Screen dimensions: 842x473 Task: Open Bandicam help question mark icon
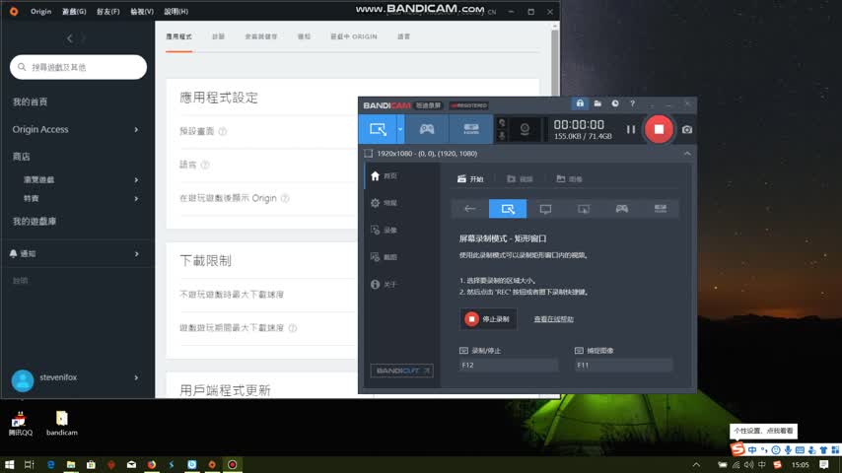[632, 103]
